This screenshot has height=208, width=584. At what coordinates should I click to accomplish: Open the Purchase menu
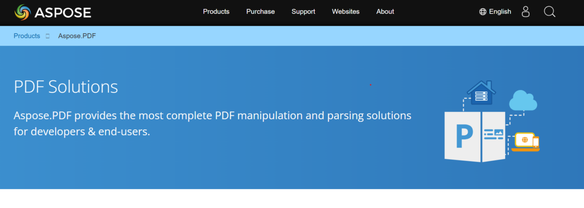coord(260,12)
